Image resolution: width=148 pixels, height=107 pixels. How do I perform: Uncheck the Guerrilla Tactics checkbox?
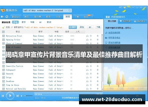click(4, 66)
